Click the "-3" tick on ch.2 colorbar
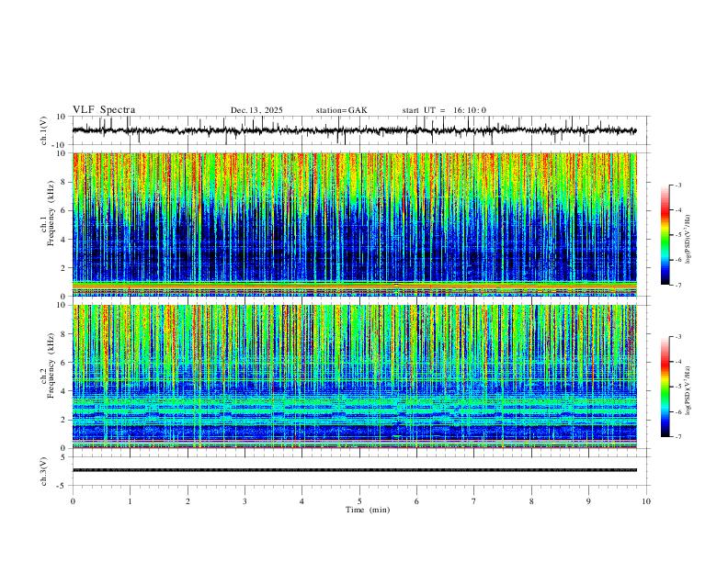The image size is (728, 562). pos(677,337)
